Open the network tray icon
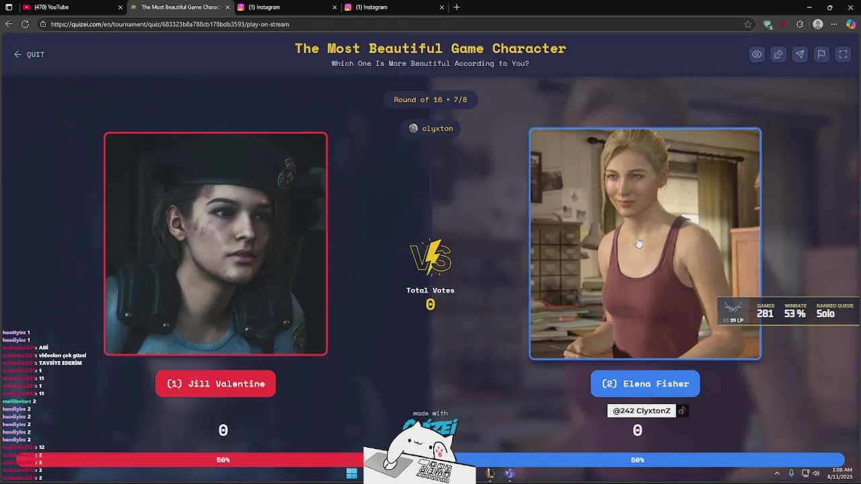The height and width of the screenshot is (484, 861). click(x=805, y=473)
